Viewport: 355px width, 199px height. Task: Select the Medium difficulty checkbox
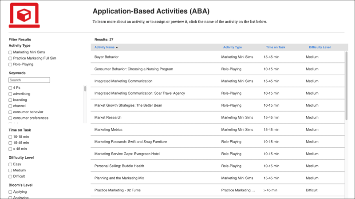click(11, 170)
